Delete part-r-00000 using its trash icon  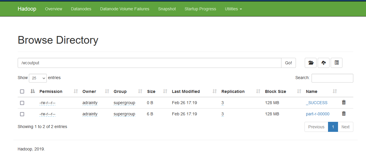pos(344,114)
